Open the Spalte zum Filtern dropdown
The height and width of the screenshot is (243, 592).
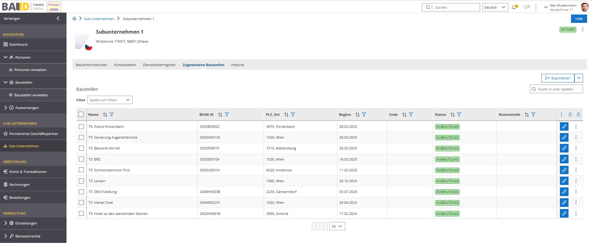(110, 100)
